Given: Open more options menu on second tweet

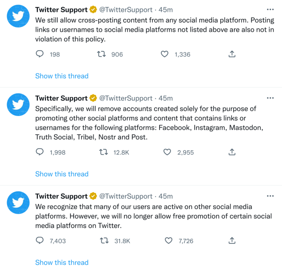Looking at the screenshot, I should 270,98.
